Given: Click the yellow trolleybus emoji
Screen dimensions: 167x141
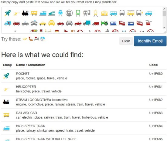Looking at the screenshot, I should [x=131, y=13].
